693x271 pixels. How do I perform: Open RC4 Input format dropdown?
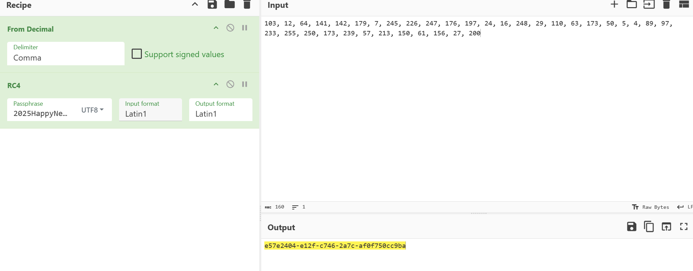pos(150,110)
